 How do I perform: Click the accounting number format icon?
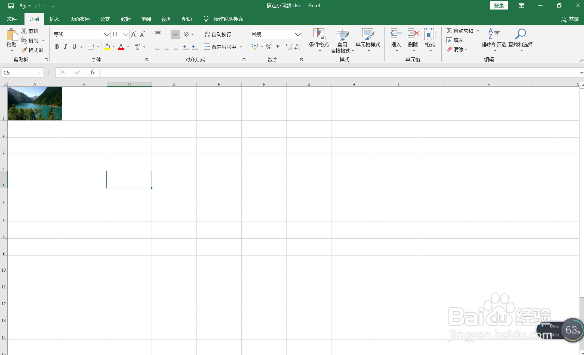pos(255,47)
